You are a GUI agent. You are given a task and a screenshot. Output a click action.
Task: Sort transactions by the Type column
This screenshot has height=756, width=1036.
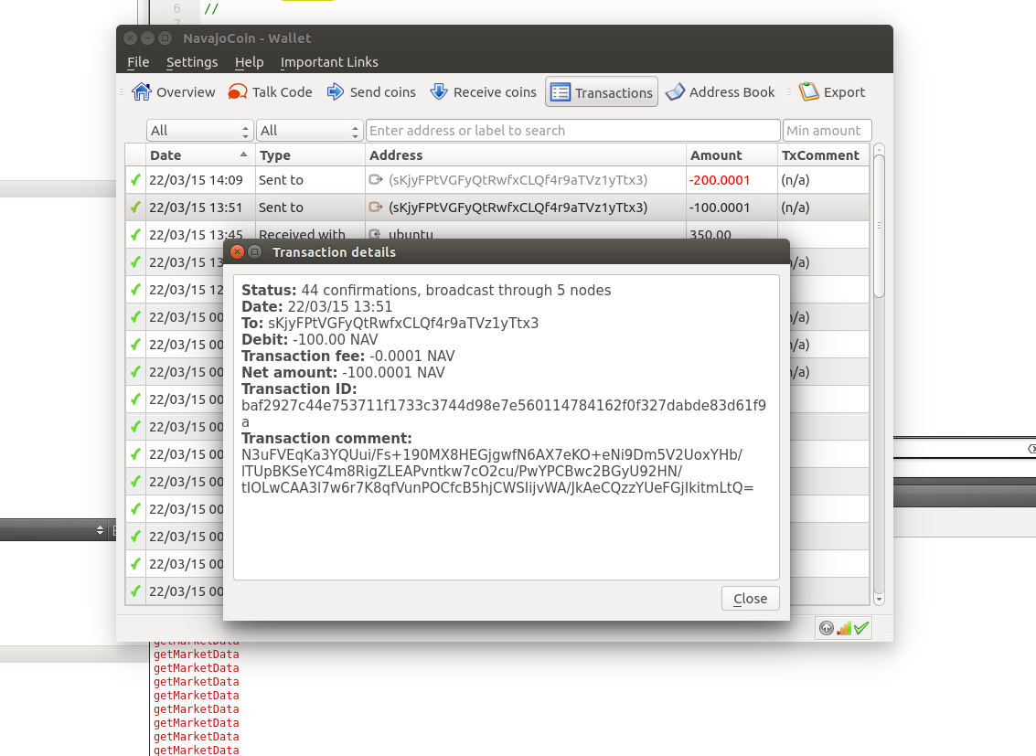[x=311, y=155]
